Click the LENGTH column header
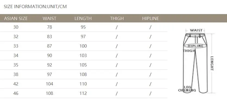 click(83, 18)
